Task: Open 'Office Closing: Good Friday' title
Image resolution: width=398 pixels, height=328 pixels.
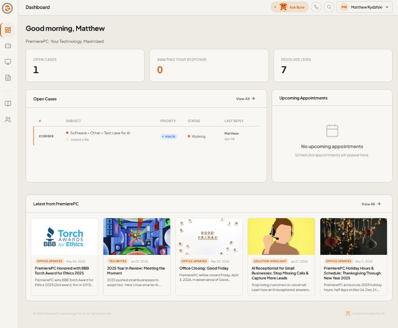Action: tap(204, 268)
